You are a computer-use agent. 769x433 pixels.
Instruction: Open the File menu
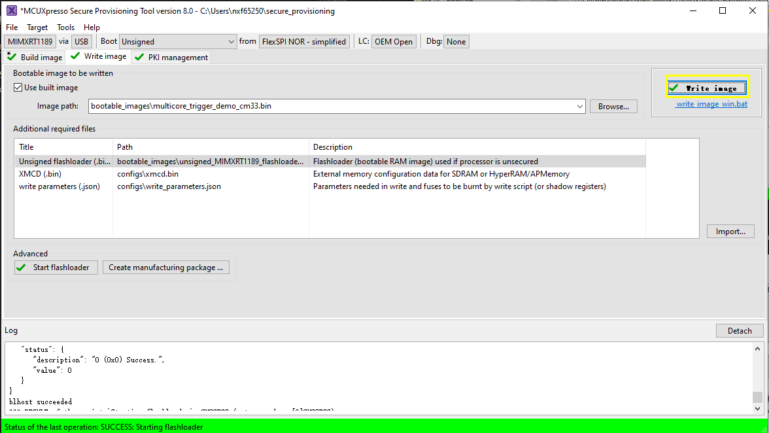pos(12,27)
